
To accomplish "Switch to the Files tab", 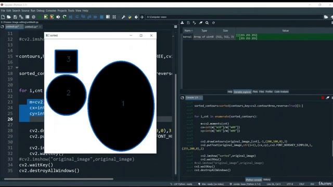I will (x=262, y=92).
